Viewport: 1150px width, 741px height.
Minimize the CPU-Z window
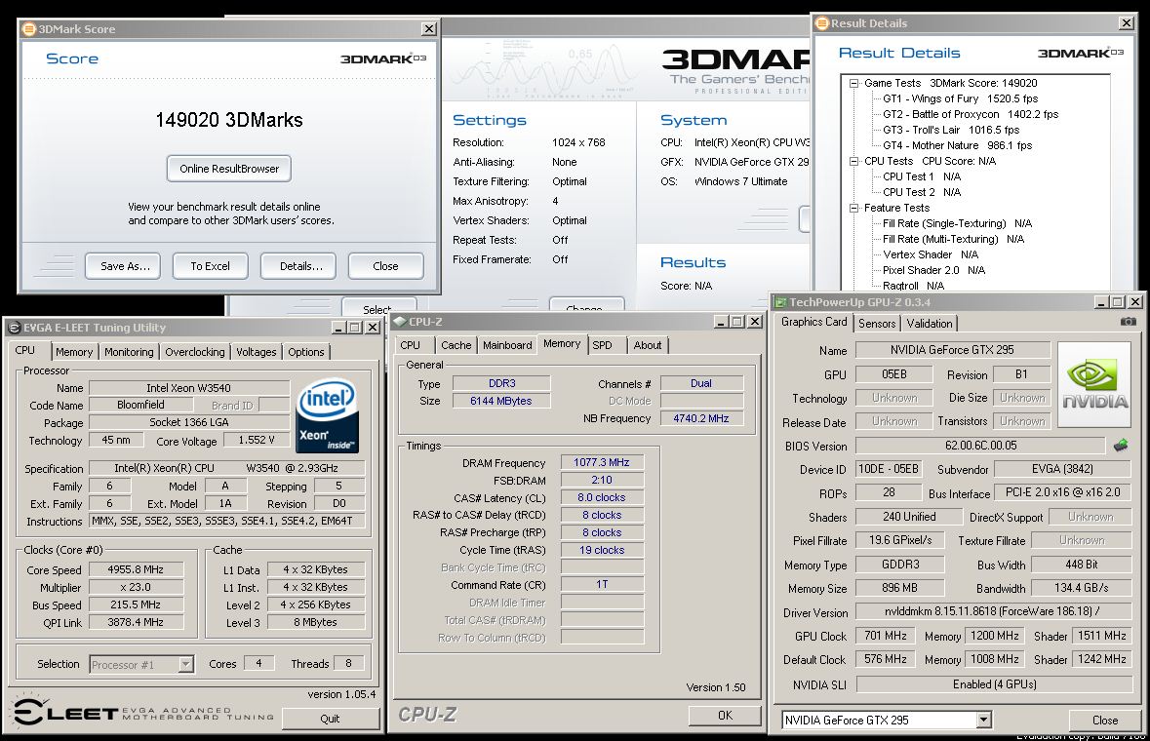[x=722, y=321]
